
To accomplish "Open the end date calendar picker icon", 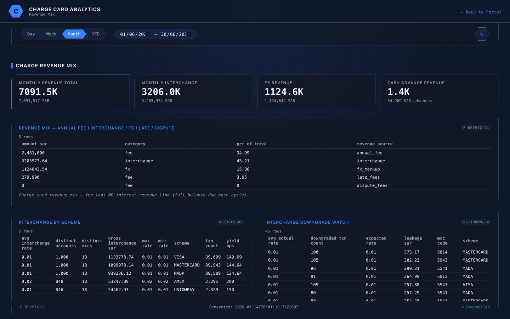I will pyautogui.click(x=189, y=34).
